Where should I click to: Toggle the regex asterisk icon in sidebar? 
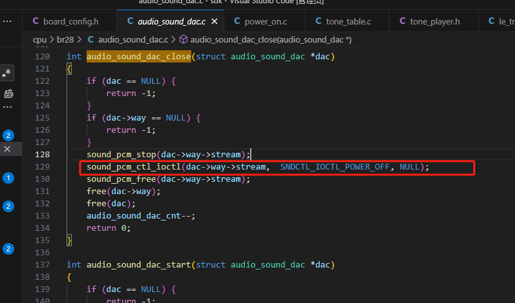(x=6, y=73)
